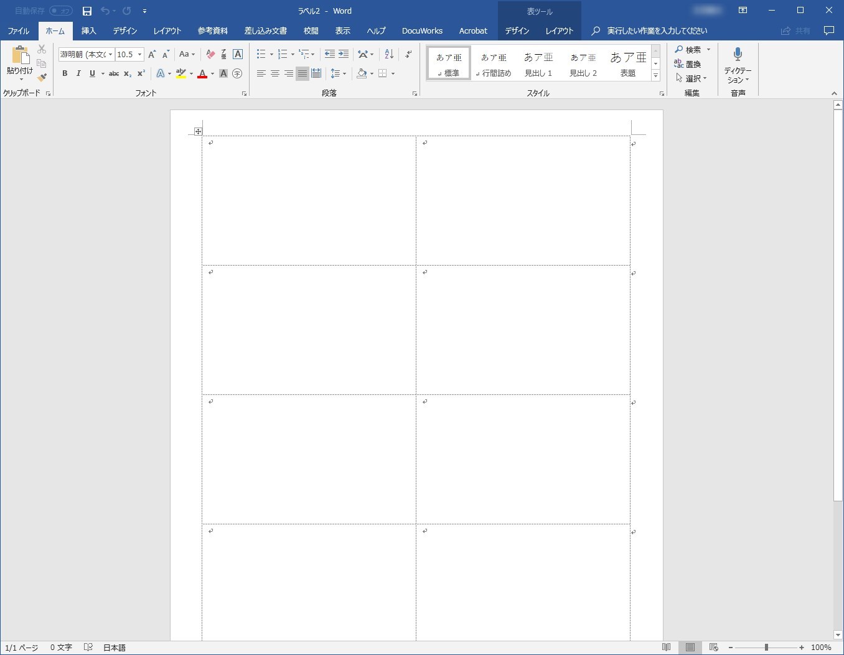The width and height of the screenshot is (844, 655).
Task: Click the 共有 share button
Action: (795, 30)
